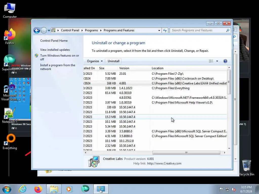
Task: Select the Control Panel taskbar button
Action: click(x=101, y=189)
